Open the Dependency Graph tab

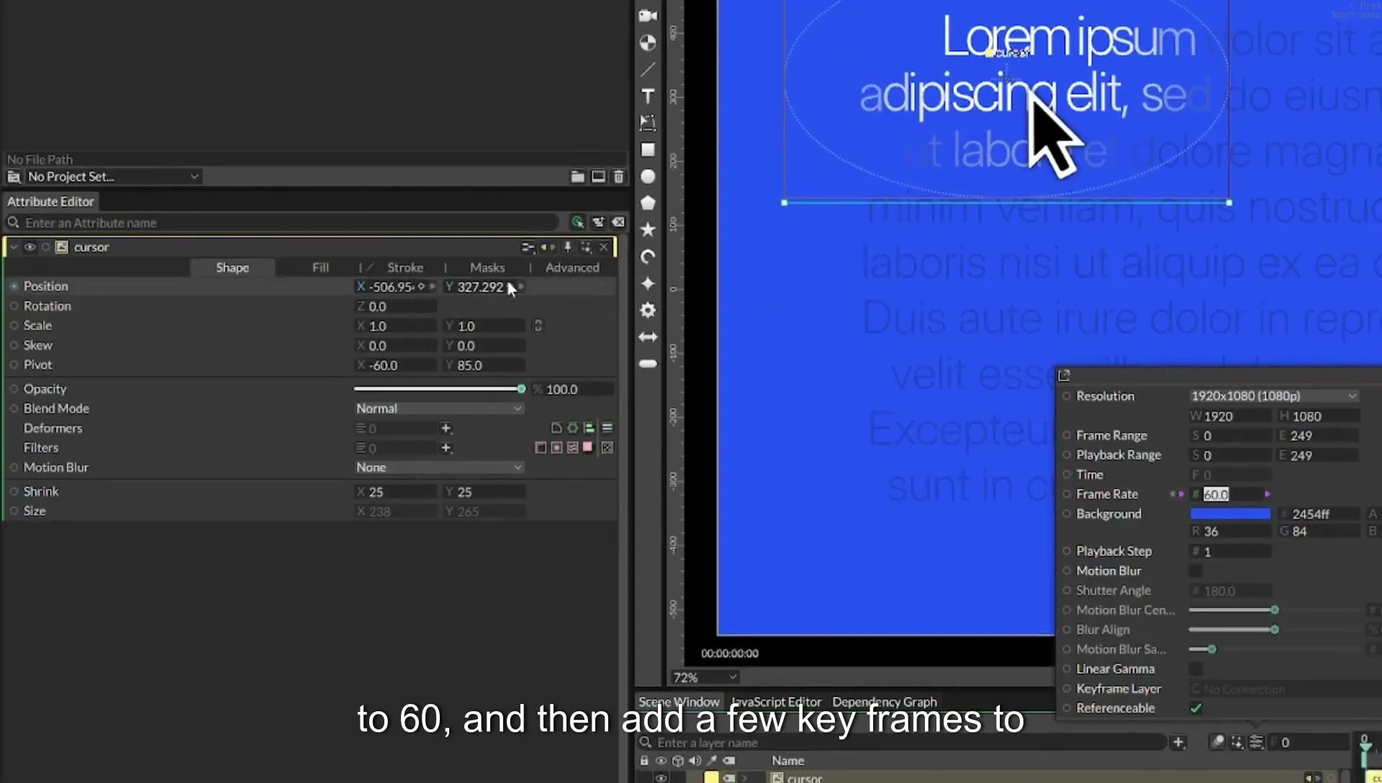pos(885,702)
